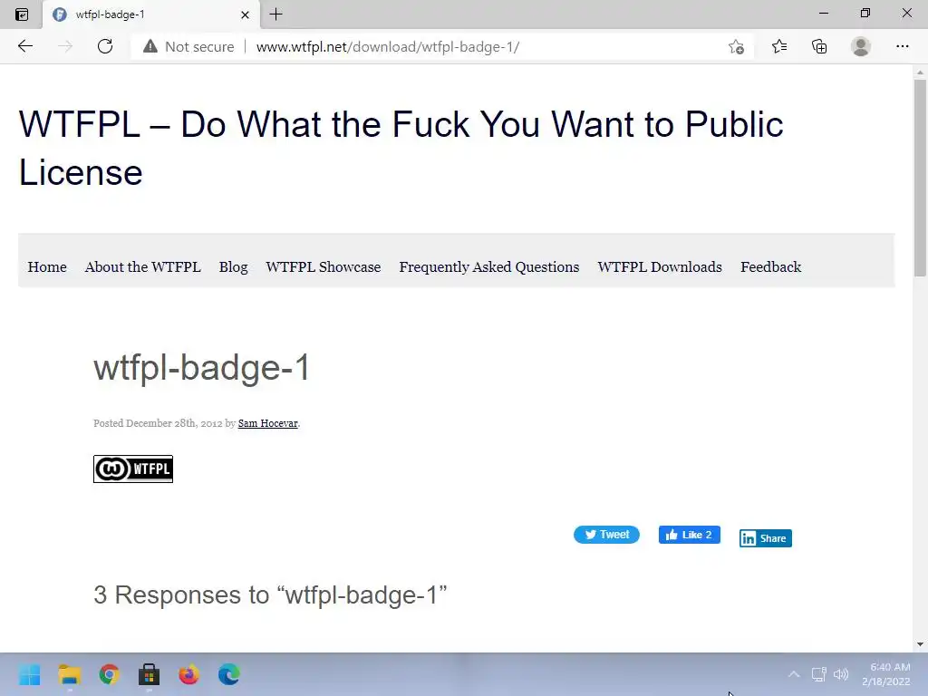The image size is (928, 696).
Task: Open About the WTFPL page
Action: pyautogui.click(x=142, y=267)
